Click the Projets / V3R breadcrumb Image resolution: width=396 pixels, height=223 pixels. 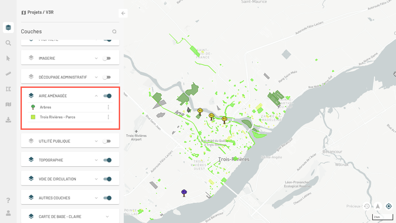click(40, 13)
